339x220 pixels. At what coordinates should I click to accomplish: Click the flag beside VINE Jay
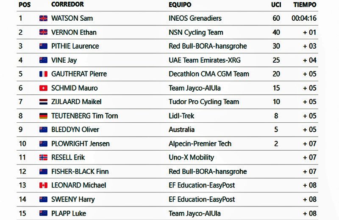[43, 60]
